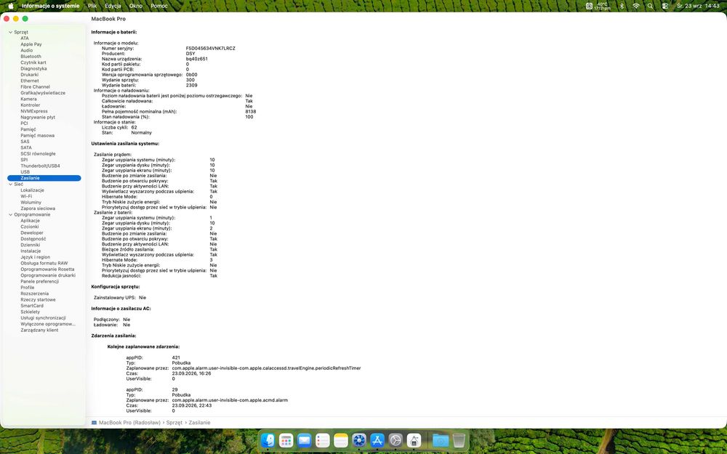
Task: Click MacBook Pro (Radosław) in the path bar
Action: (x=129, y=423)
